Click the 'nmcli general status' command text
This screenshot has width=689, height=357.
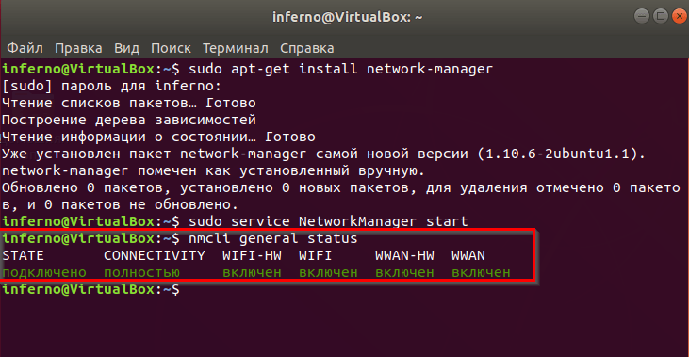tap(273, 239)
